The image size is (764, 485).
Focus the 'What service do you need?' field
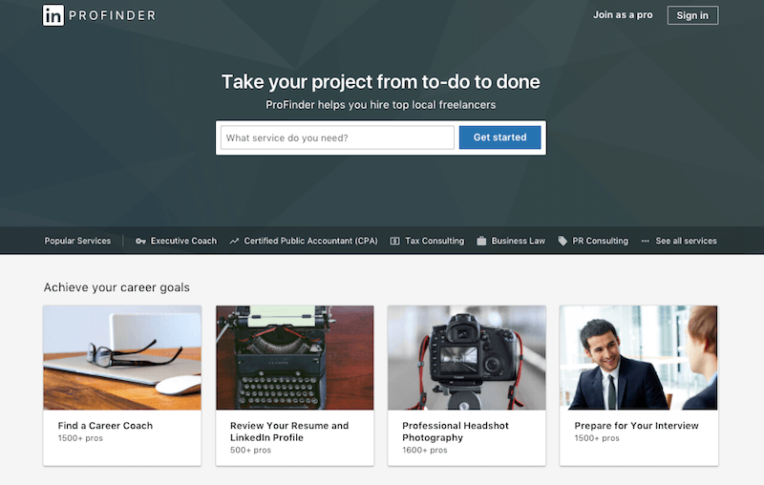click(337, 137)
